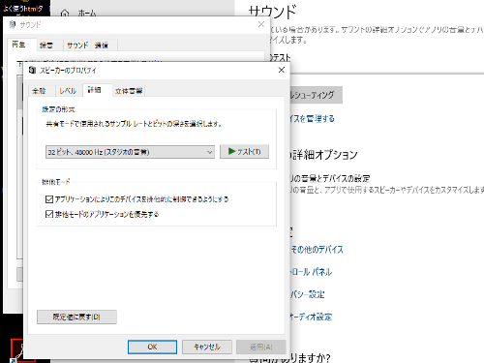The height and width of the screenshot is (363, 484).
Task: Open the ease of access audio settings link
Action: pyautogui.click(x=311, y=317)
